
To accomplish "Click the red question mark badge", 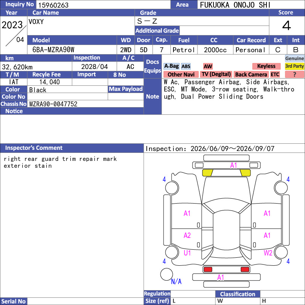I will coord(294,74).
